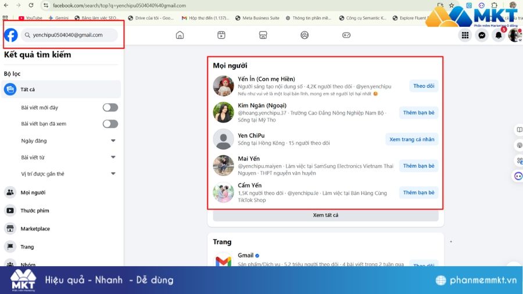Click the Gmail page logo thumbnail
523x294 pixels.
[x=224, y=260]
